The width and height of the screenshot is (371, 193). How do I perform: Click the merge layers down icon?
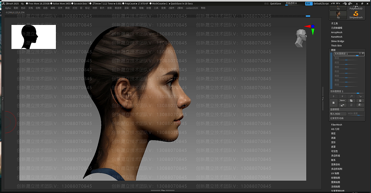342,105
